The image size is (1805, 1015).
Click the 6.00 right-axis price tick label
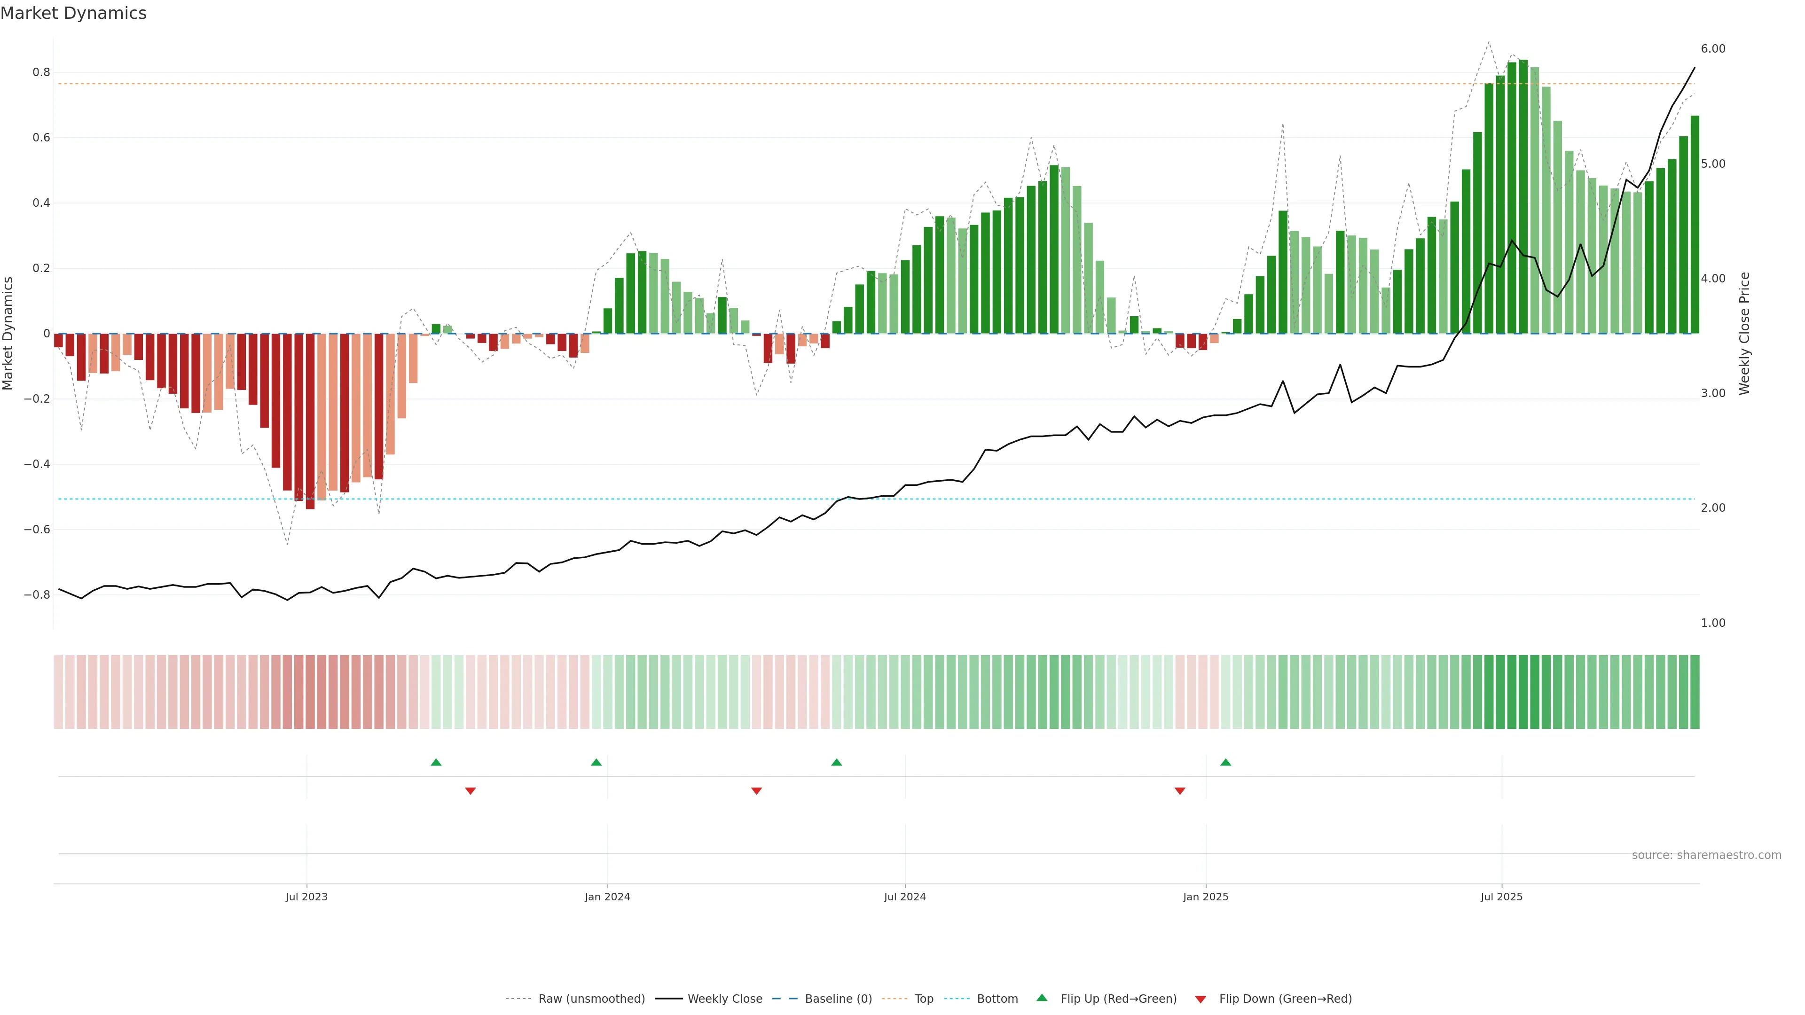[x=1712, y=49]
